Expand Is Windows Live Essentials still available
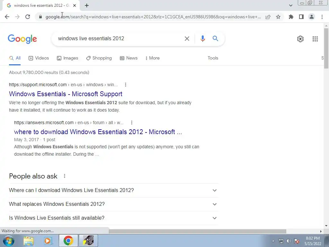This screenshot has width=329, height=247. tap(113, 218)
